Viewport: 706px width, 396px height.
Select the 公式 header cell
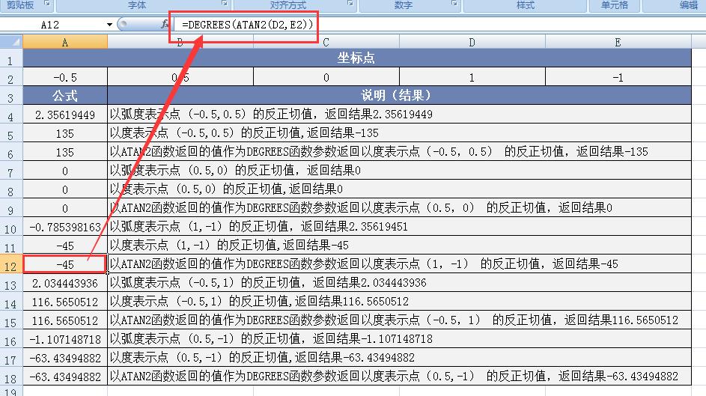pos(65,95)
